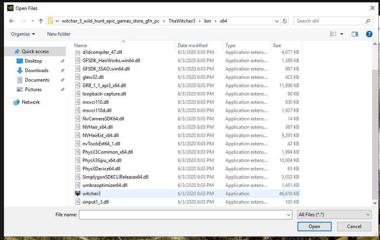Select the witcher3 application file

(x=91, y=194)
